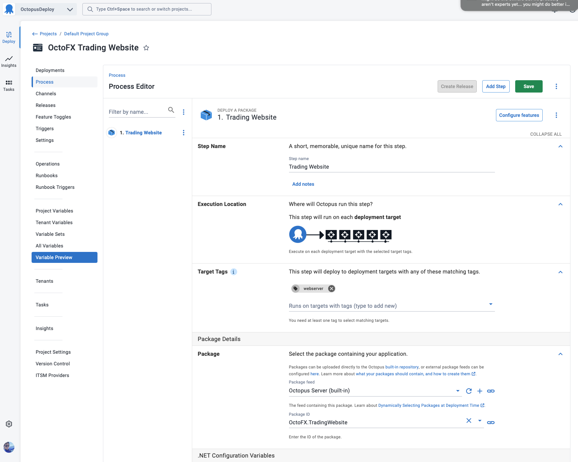The height and width of the screenshot is (462, 578).
Task: Open the Insights section in left rail
Action: point(9,62)
